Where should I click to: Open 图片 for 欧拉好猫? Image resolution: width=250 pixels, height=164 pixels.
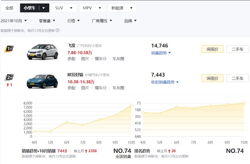coord(85,88)
